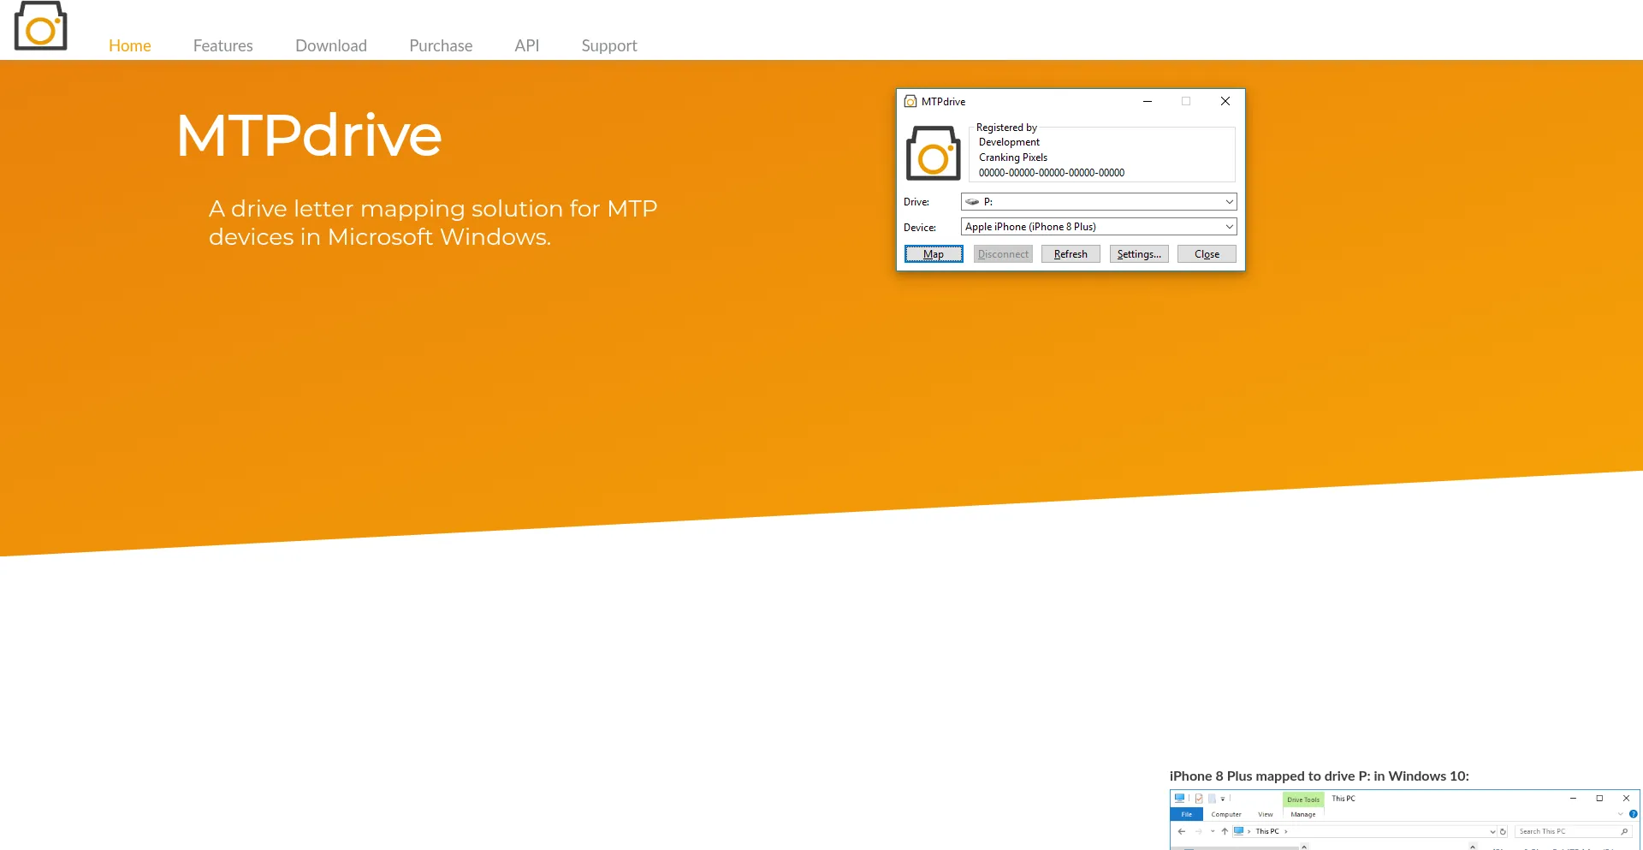Click the drive letter mapping tagline text
Image resolution: width=1643 pixels, height=850 pixels.
click(433, 223)
